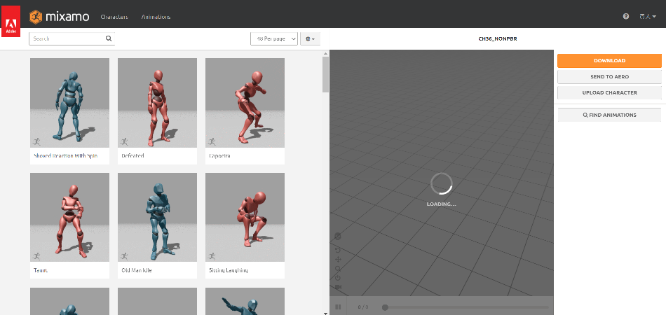Select the Sitting Laughing thumbnail
Image resolution: width=666 pixels, height=315 pixels.
click(x=245, y=218)
